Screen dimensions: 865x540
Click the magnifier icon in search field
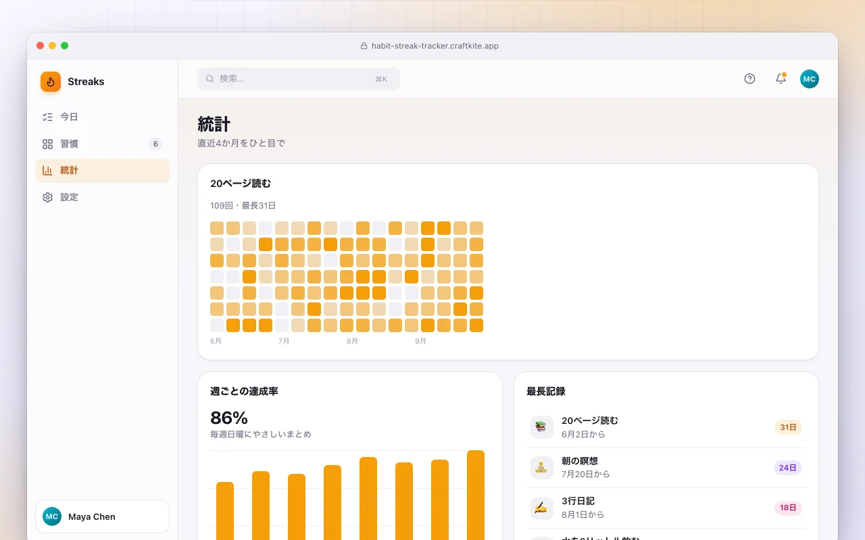(209, 79)
